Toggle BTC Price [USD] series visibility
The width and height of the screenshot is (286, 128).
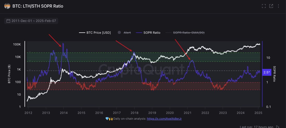[x=95, y=33]
